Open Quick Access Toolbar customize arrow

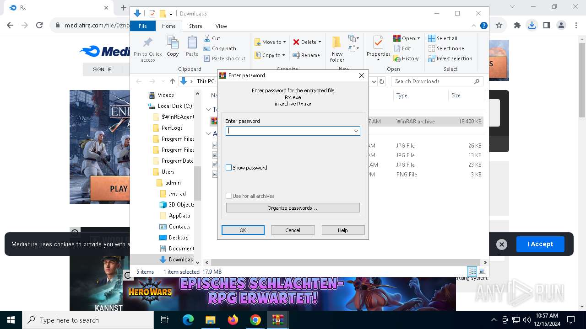pos(171,14)
